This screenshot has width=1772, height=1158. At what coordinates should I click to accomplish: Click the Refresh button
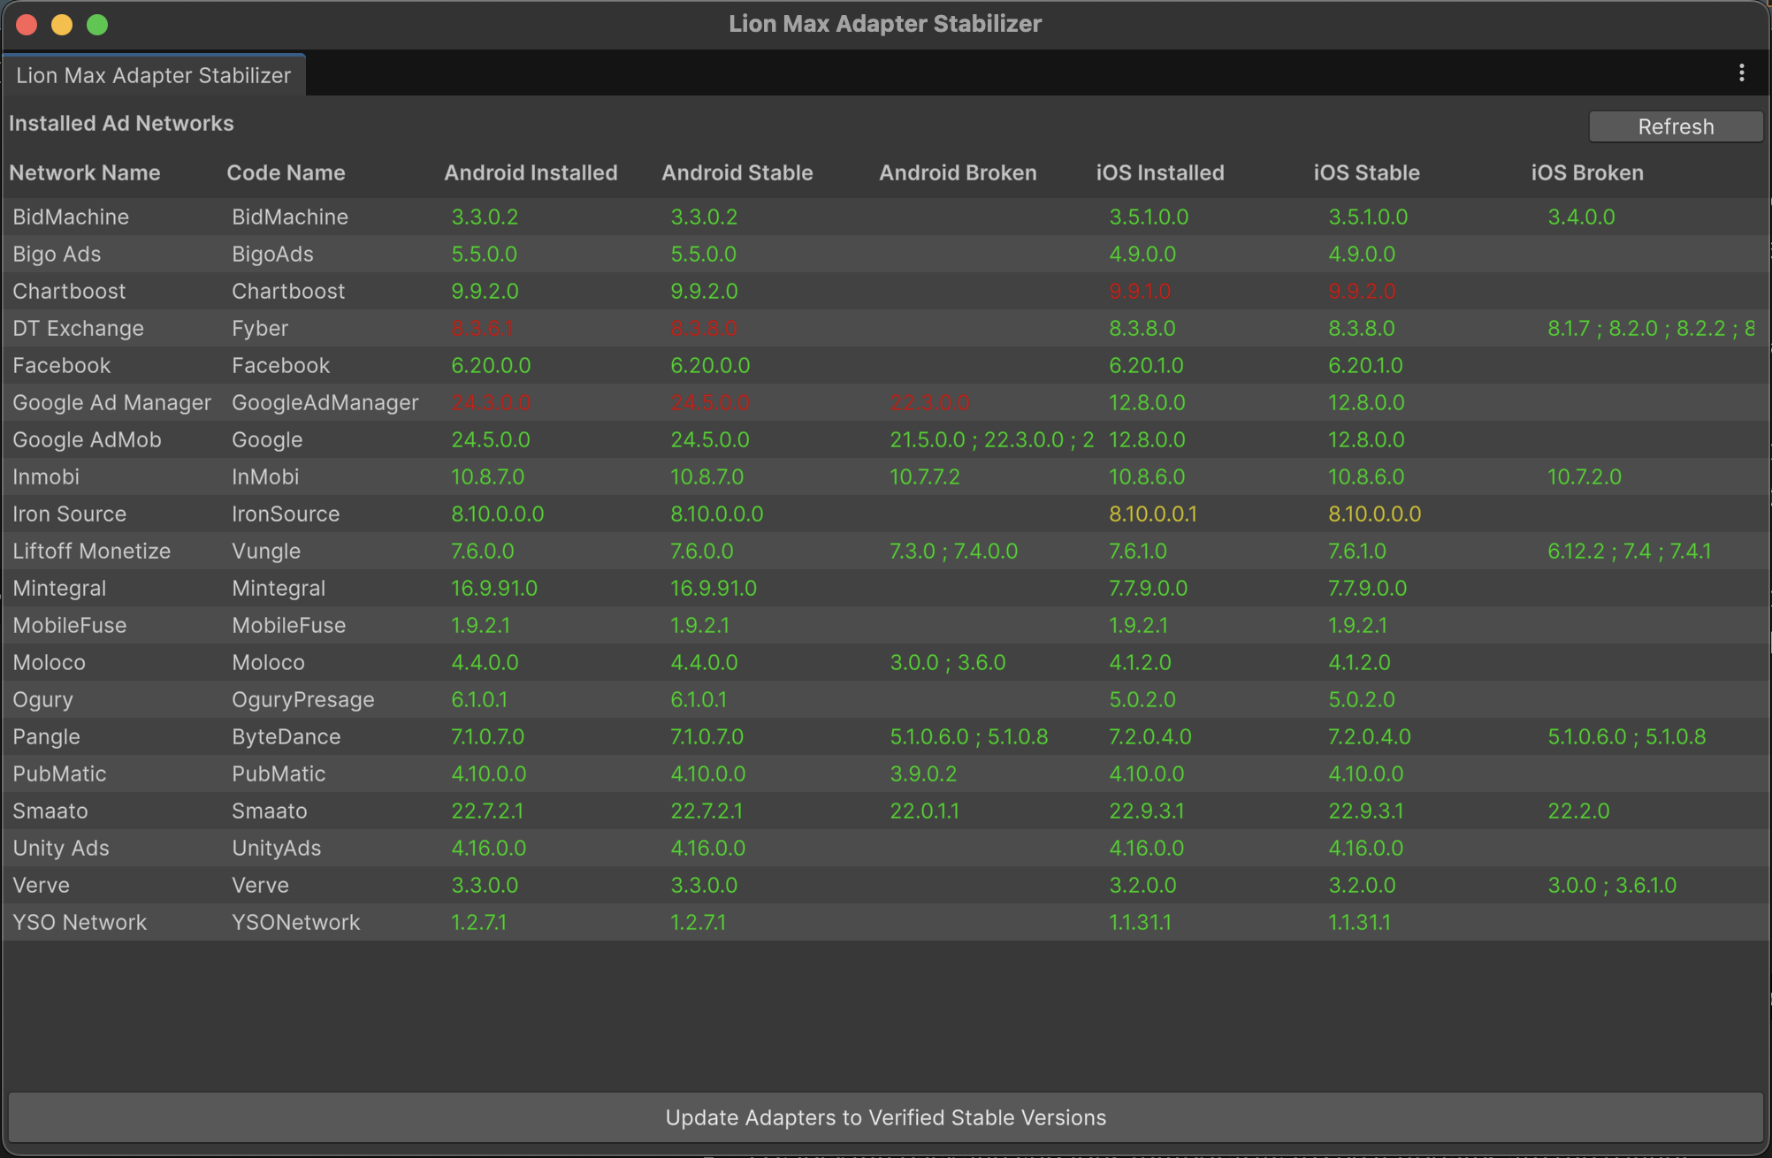tap(1675, 126)
